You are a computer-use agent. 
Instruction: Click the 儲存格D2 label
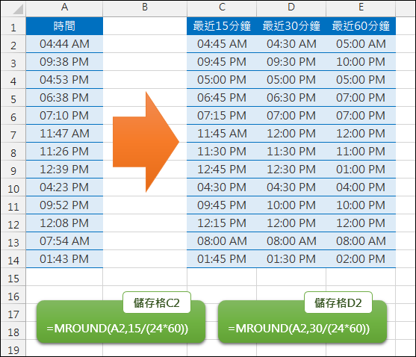(338, 302)
